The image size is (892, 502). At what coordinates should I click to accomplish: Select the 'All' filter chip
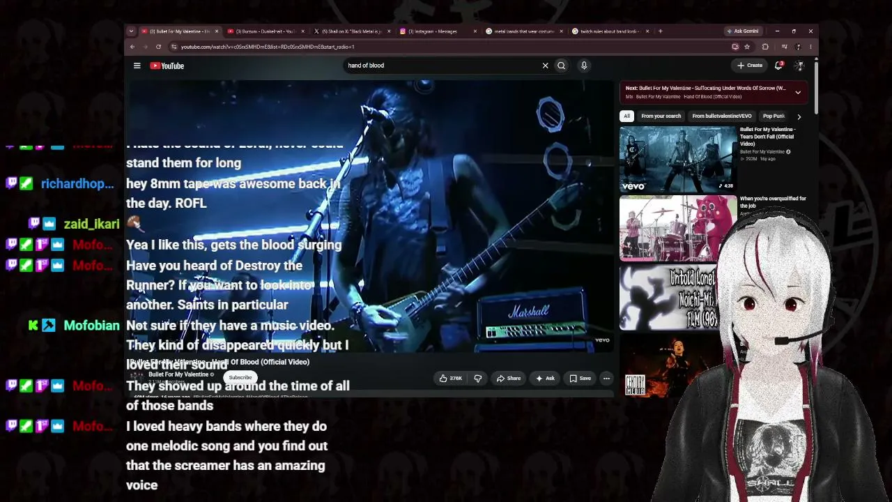point(626,116)
